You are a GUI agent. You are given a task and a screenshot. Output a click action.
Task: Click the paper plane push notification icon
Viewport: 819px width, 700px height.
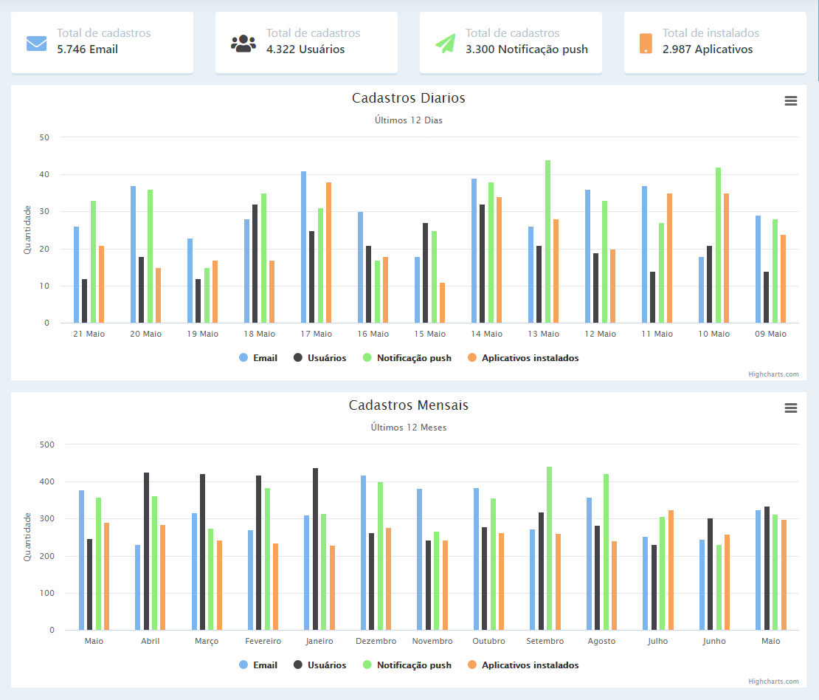pos(446,44)
